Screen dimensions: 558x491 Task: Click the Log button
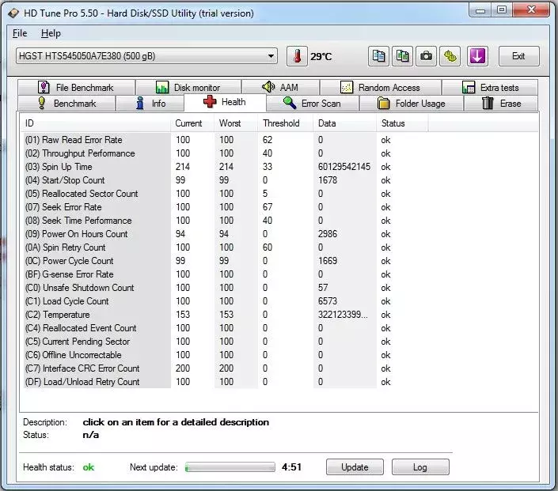(420, 466)
